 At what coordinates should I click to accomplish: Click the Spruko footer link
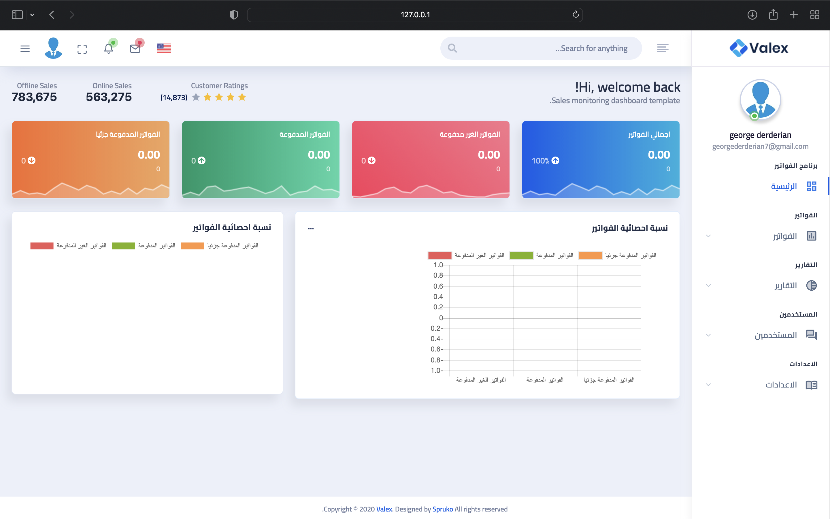(x=442, y=509)
